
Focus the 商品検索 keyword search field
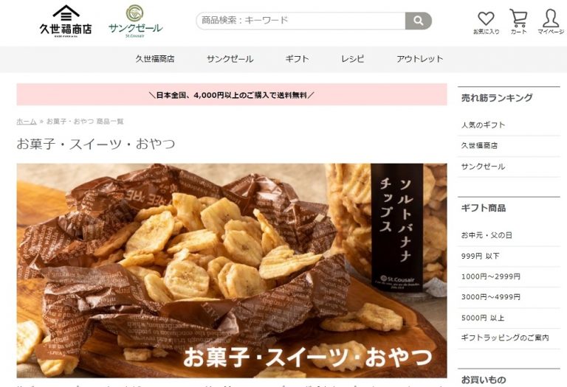301,21
